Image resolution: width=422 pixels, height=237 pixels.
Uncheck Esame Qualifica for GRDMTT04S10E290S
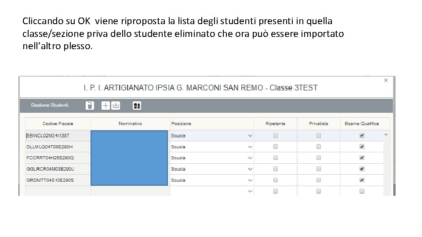click(x=362, y=180)
